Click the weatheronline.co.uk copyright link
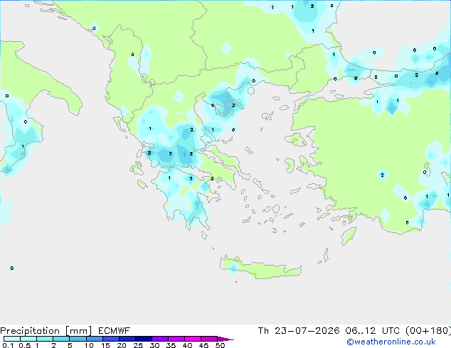Image resolution: width=451 pixels, height=348 pixels. [391, 342]
